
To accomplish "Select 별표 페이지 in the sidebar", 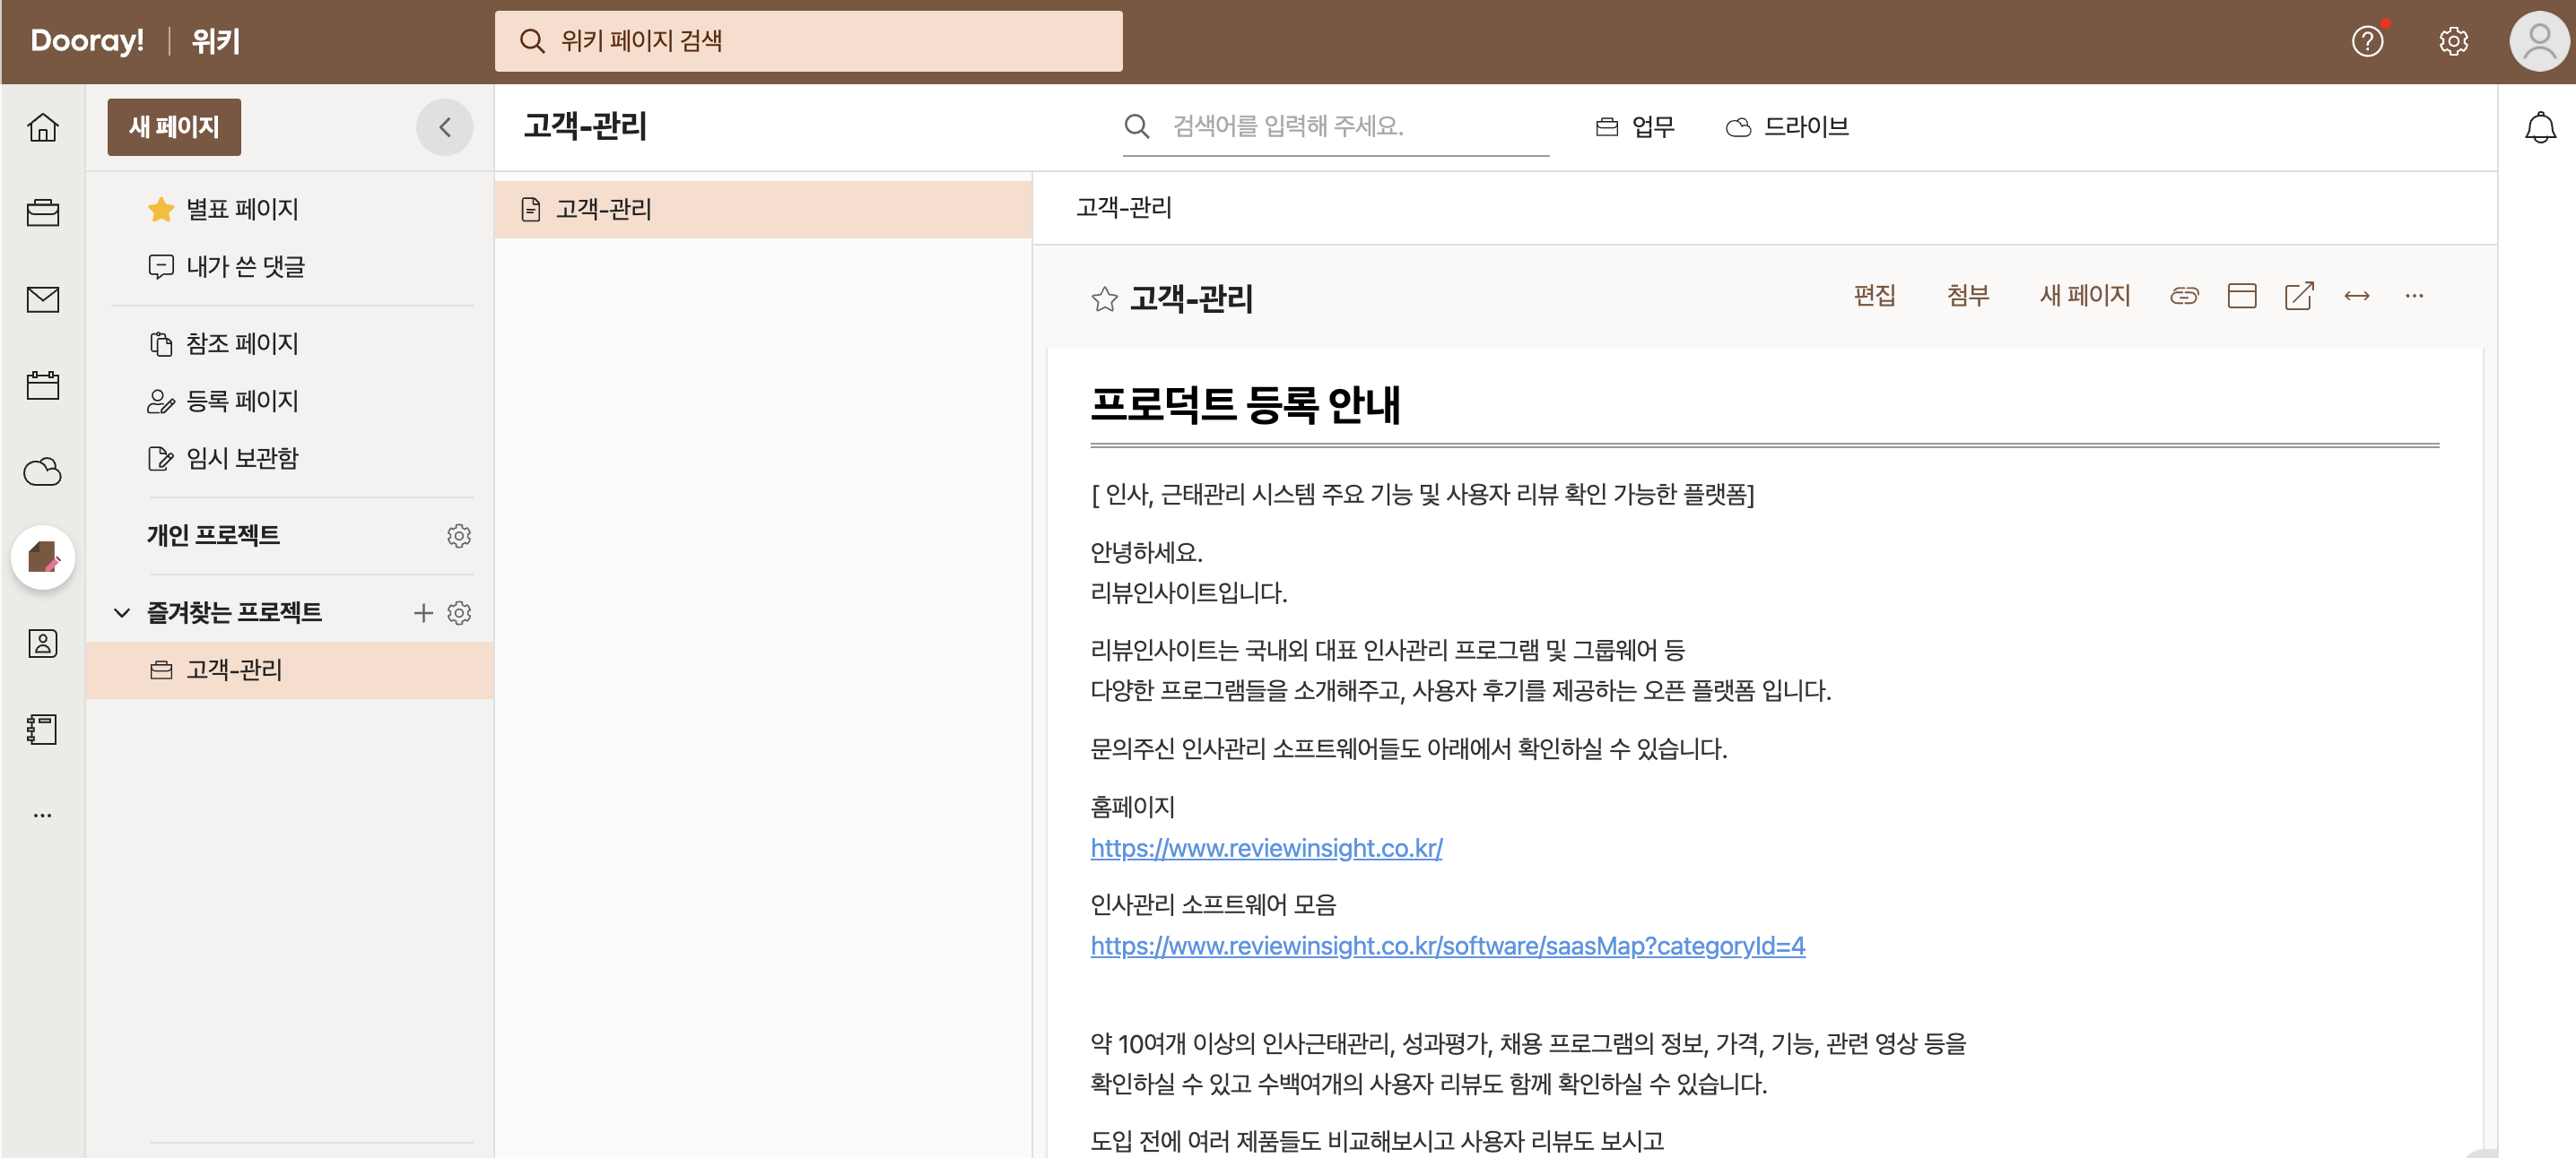I will 242,209.
